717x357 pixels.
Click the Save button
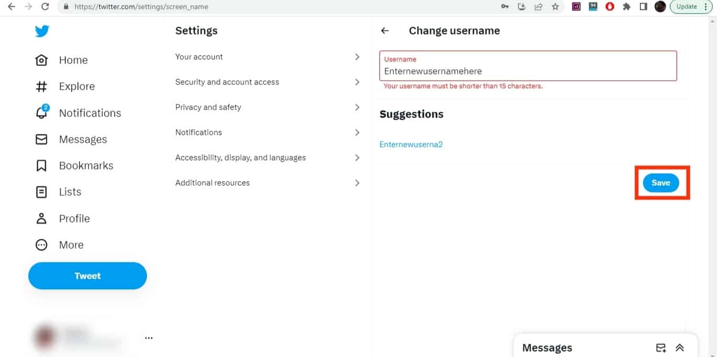pyautogui.click(x=661, y=183)
